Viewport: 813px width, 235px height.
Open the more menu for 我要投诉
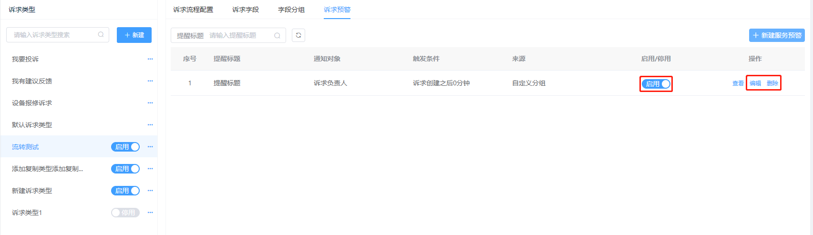pyautogui.click(x=150, y=59)
